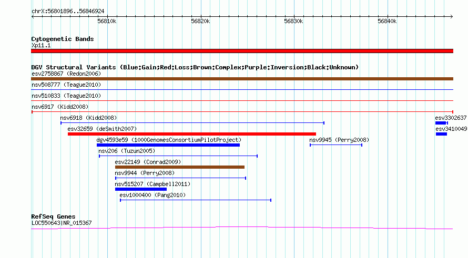Click the small blue esv3302637 gain bar

(x=441, y=123)
